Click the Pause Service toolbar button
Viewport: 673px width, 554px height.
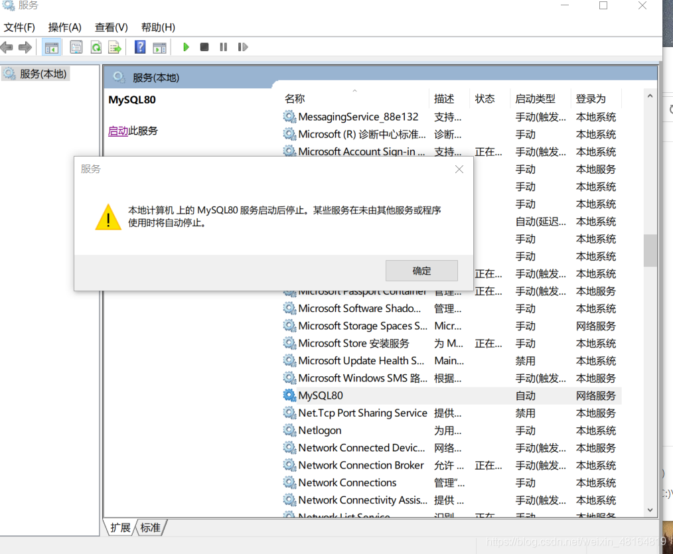click(x=223, y=47)
